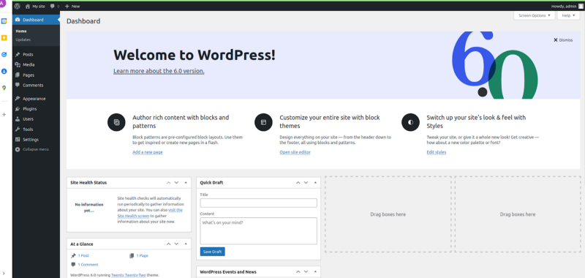Open the 1 Page link
Screen dimensions: 585x278
click(x=142, y=255)
